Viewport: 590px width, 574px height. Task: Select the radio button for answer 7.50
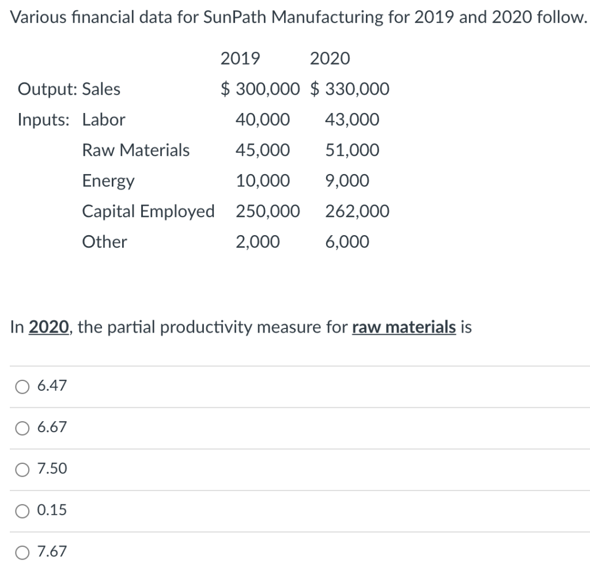21,469
